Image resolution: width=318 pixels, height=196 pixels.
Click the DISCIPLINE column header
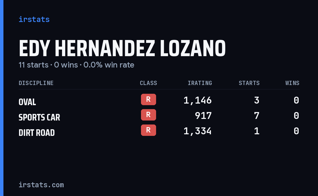click(36, 83)
